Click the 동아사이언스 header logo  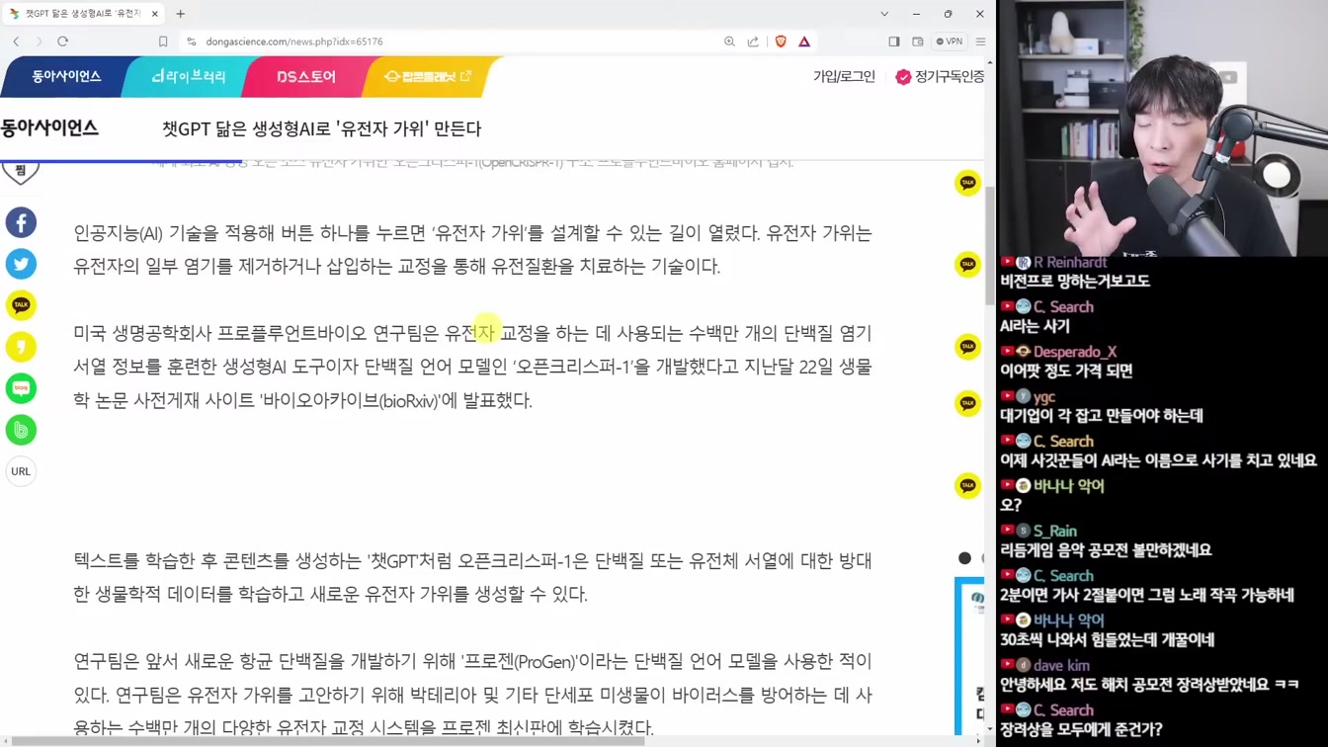(x=49, y=128)
